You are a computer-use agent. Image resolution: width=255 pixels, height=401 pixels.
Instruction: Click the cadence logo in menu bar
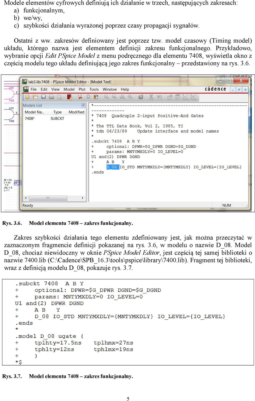(x=215, y=89)
